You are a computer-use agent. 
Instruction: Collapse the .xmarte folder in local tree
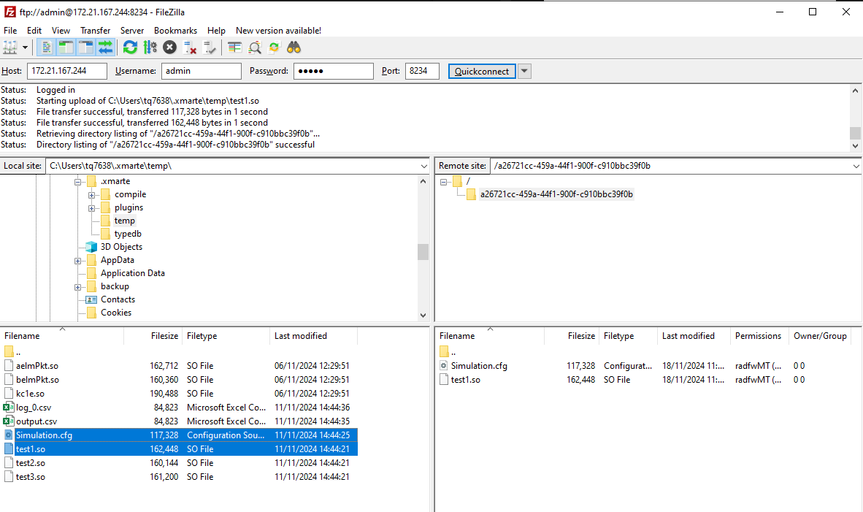tap(78, 181)
